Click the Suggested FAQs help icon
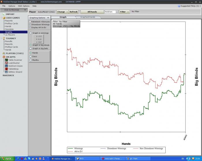 pyautogui.click(x=179, y=6)
